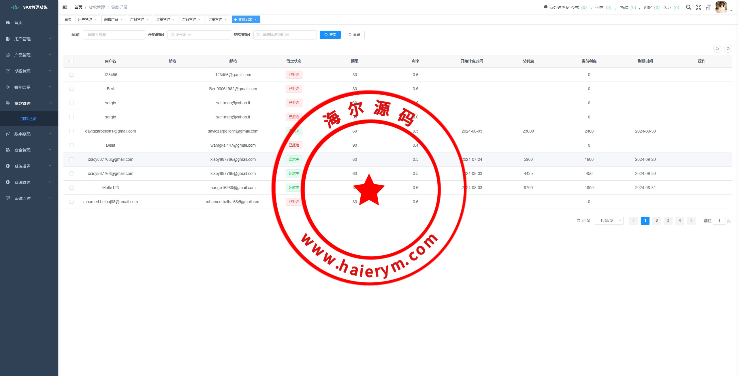738x376 pixels.
Task: Switch to the 订单管理 tab
Action: pos(163,20)
